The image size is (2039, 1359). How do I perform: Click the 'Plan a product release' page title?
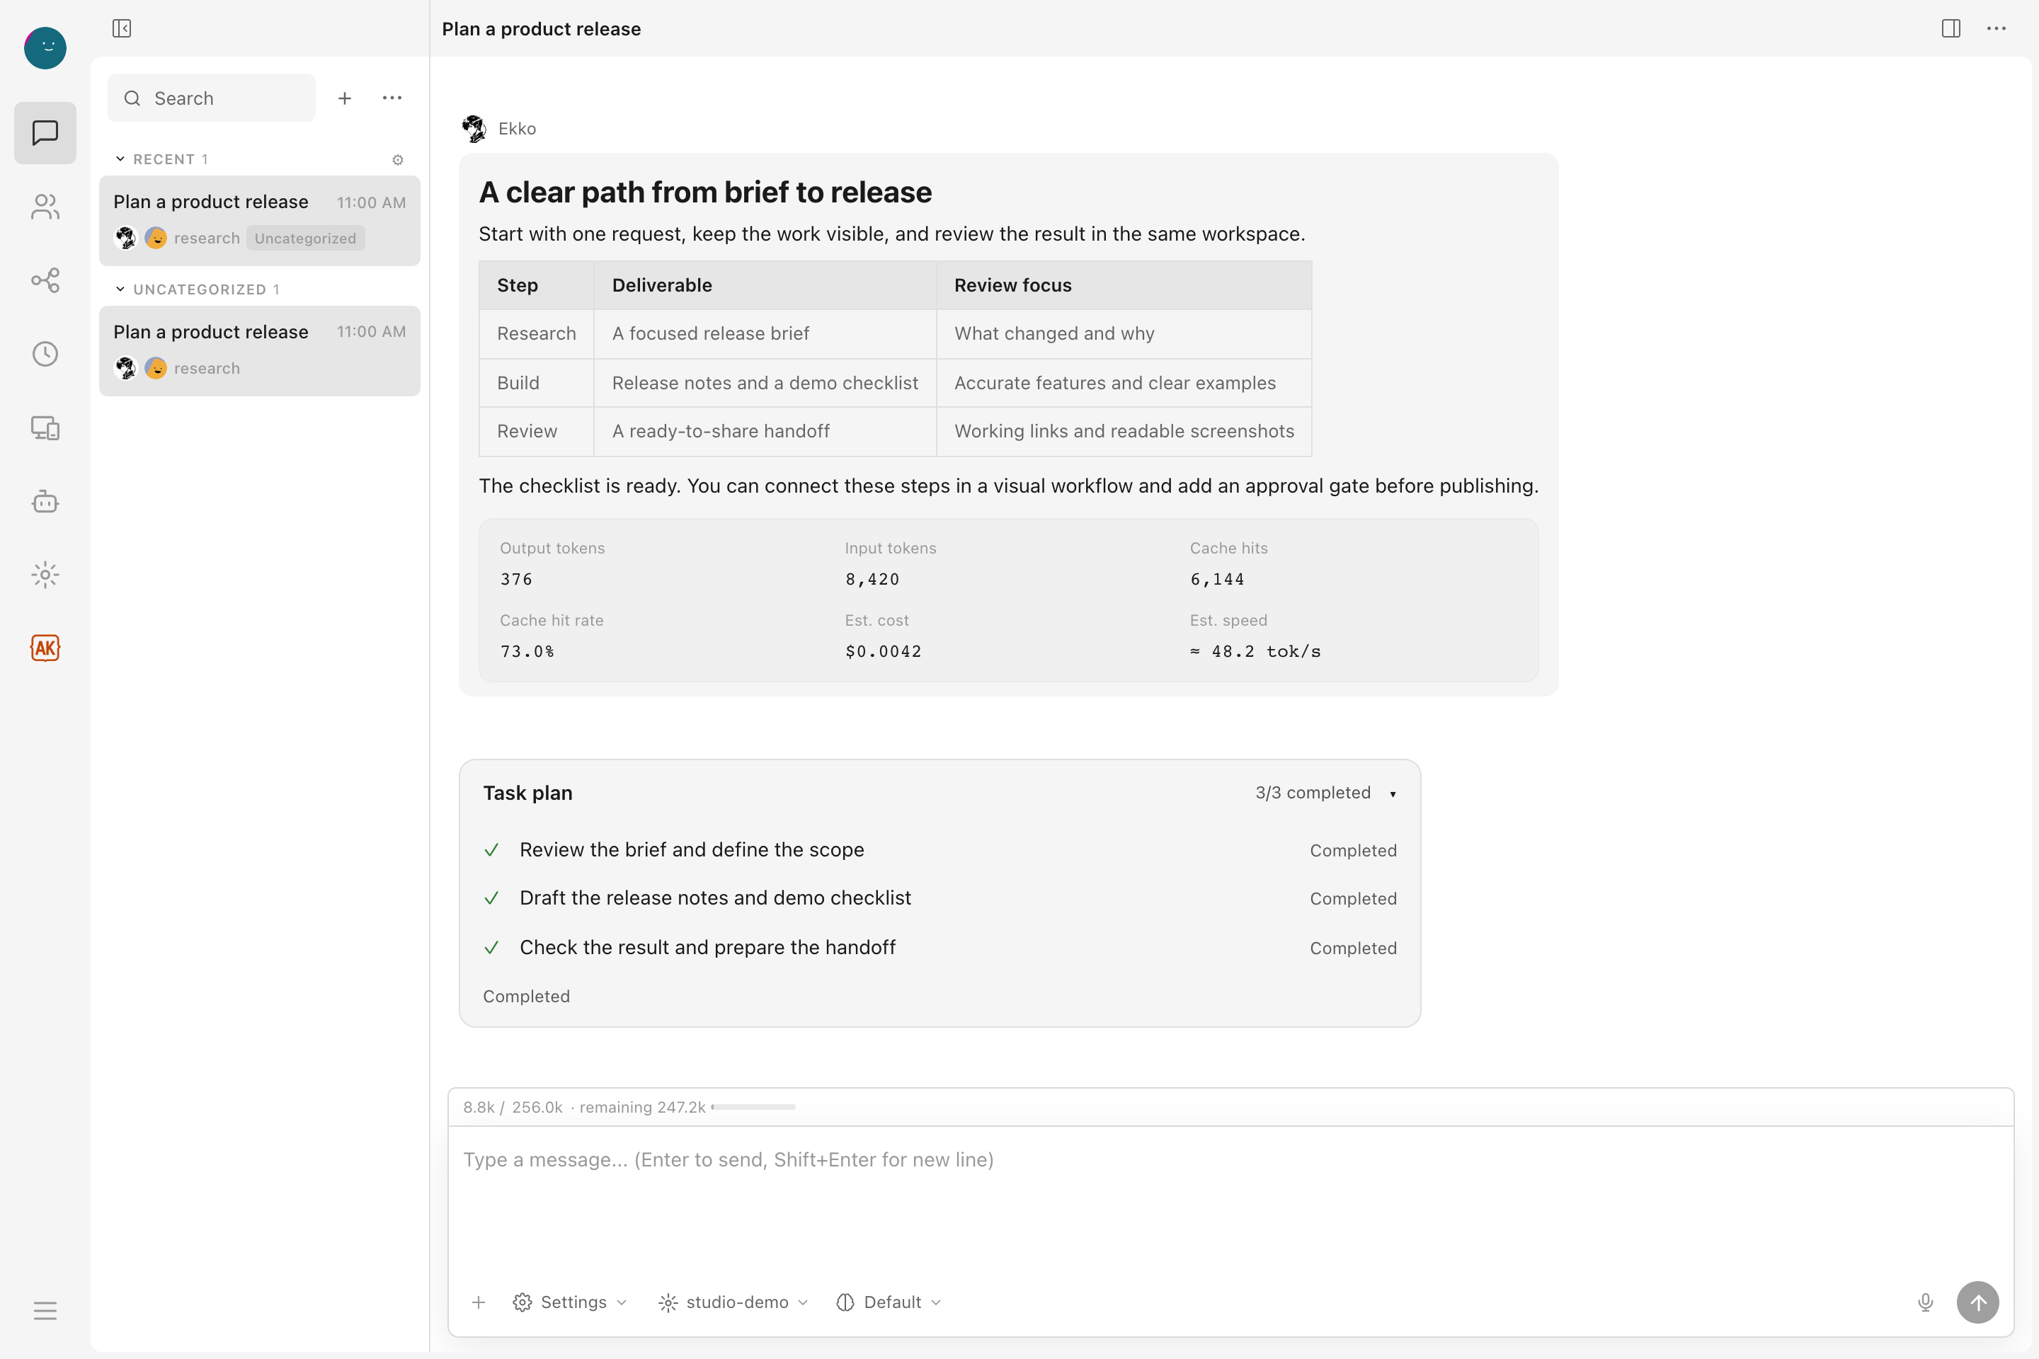(x=541, y=28)
